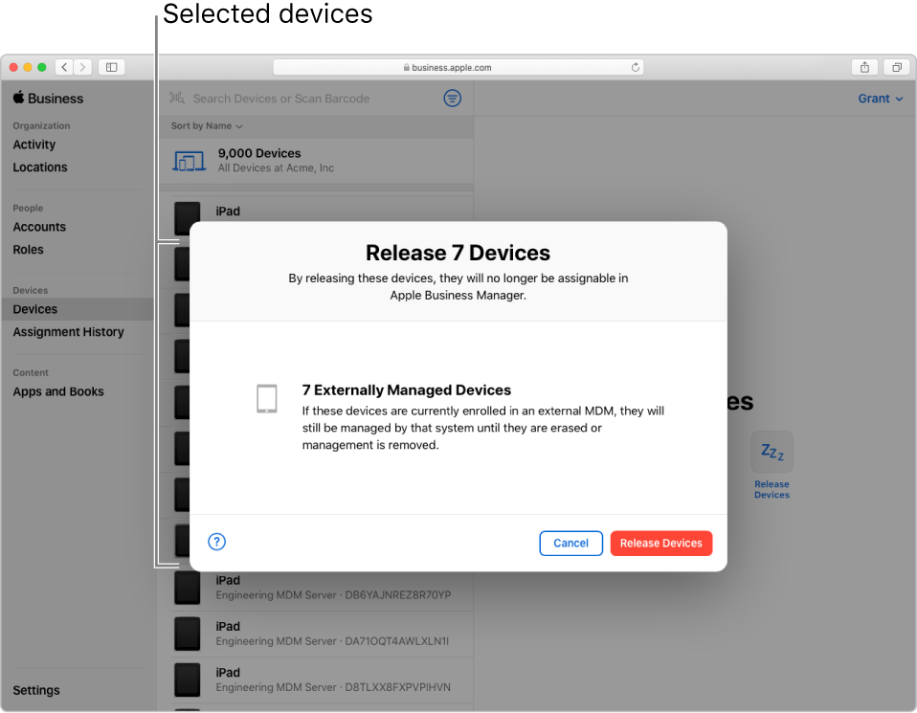
Task: Click the red close window button
Action: click(13, 67)
